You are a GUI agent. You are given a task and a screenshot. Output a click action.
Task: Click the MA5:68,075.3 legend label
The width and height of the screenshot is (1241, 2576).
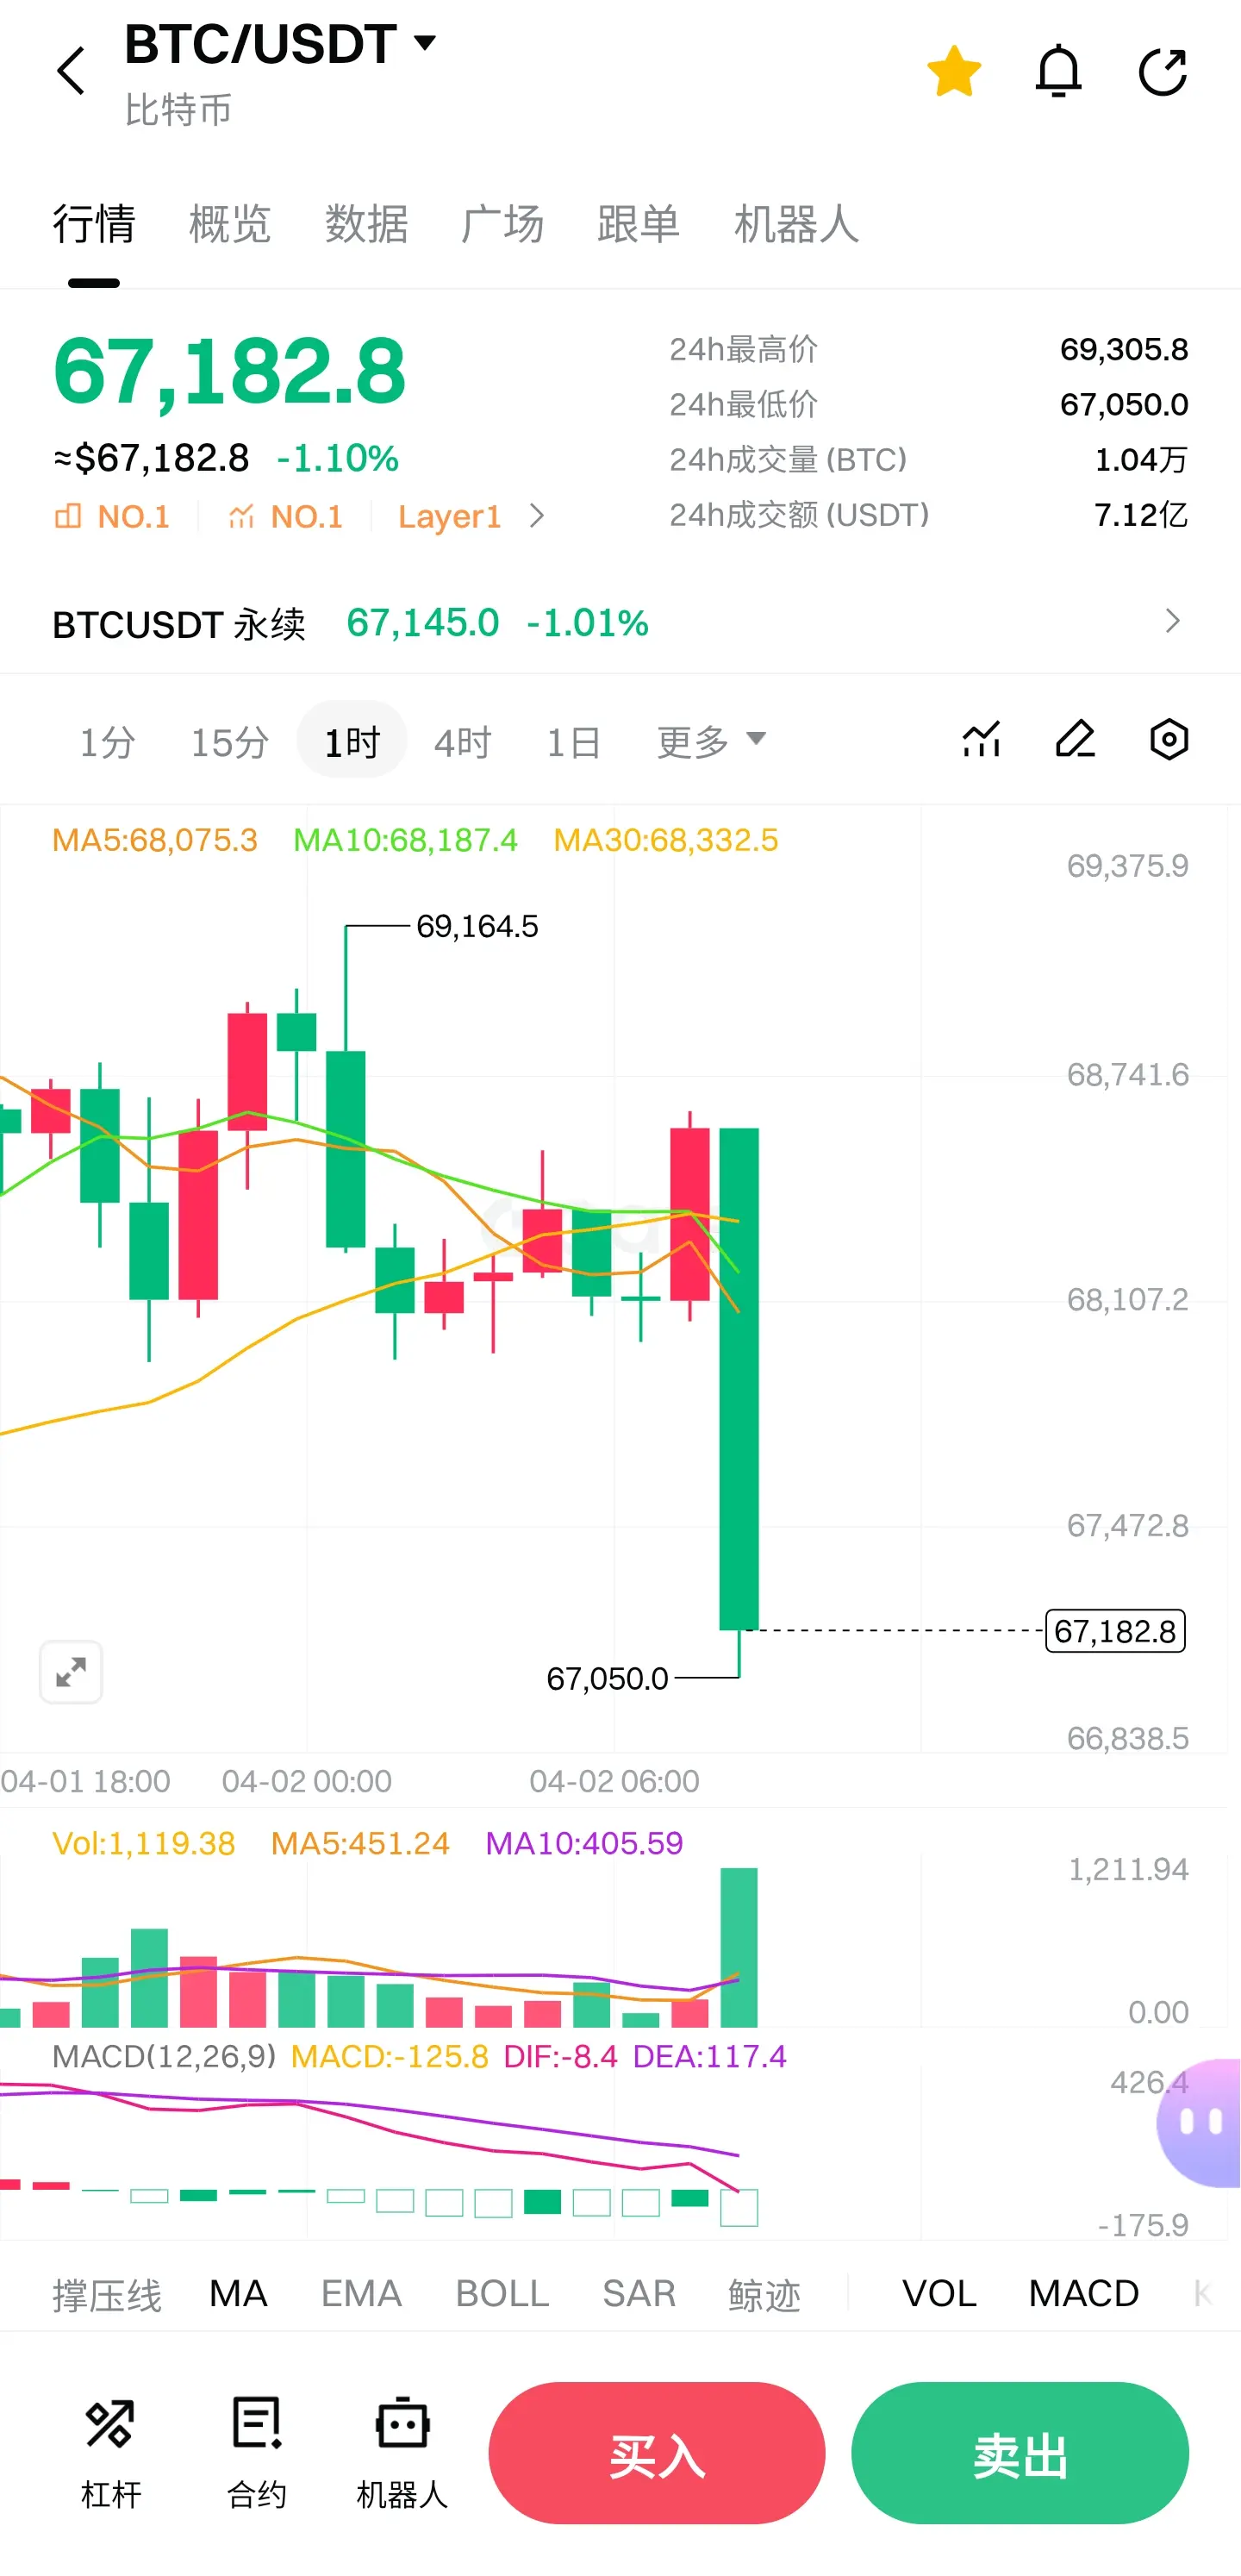pyautogui.click(x=155, y=840)
